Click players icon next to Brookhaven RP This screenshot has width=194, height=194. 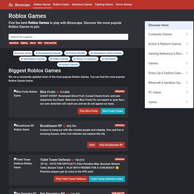64,126
